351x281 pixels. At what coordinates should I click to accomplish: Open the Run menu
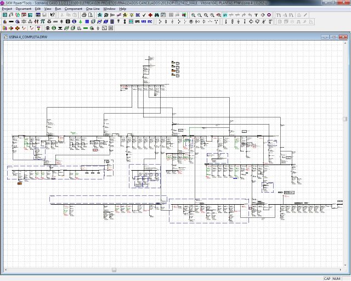[x=58, y=9]
